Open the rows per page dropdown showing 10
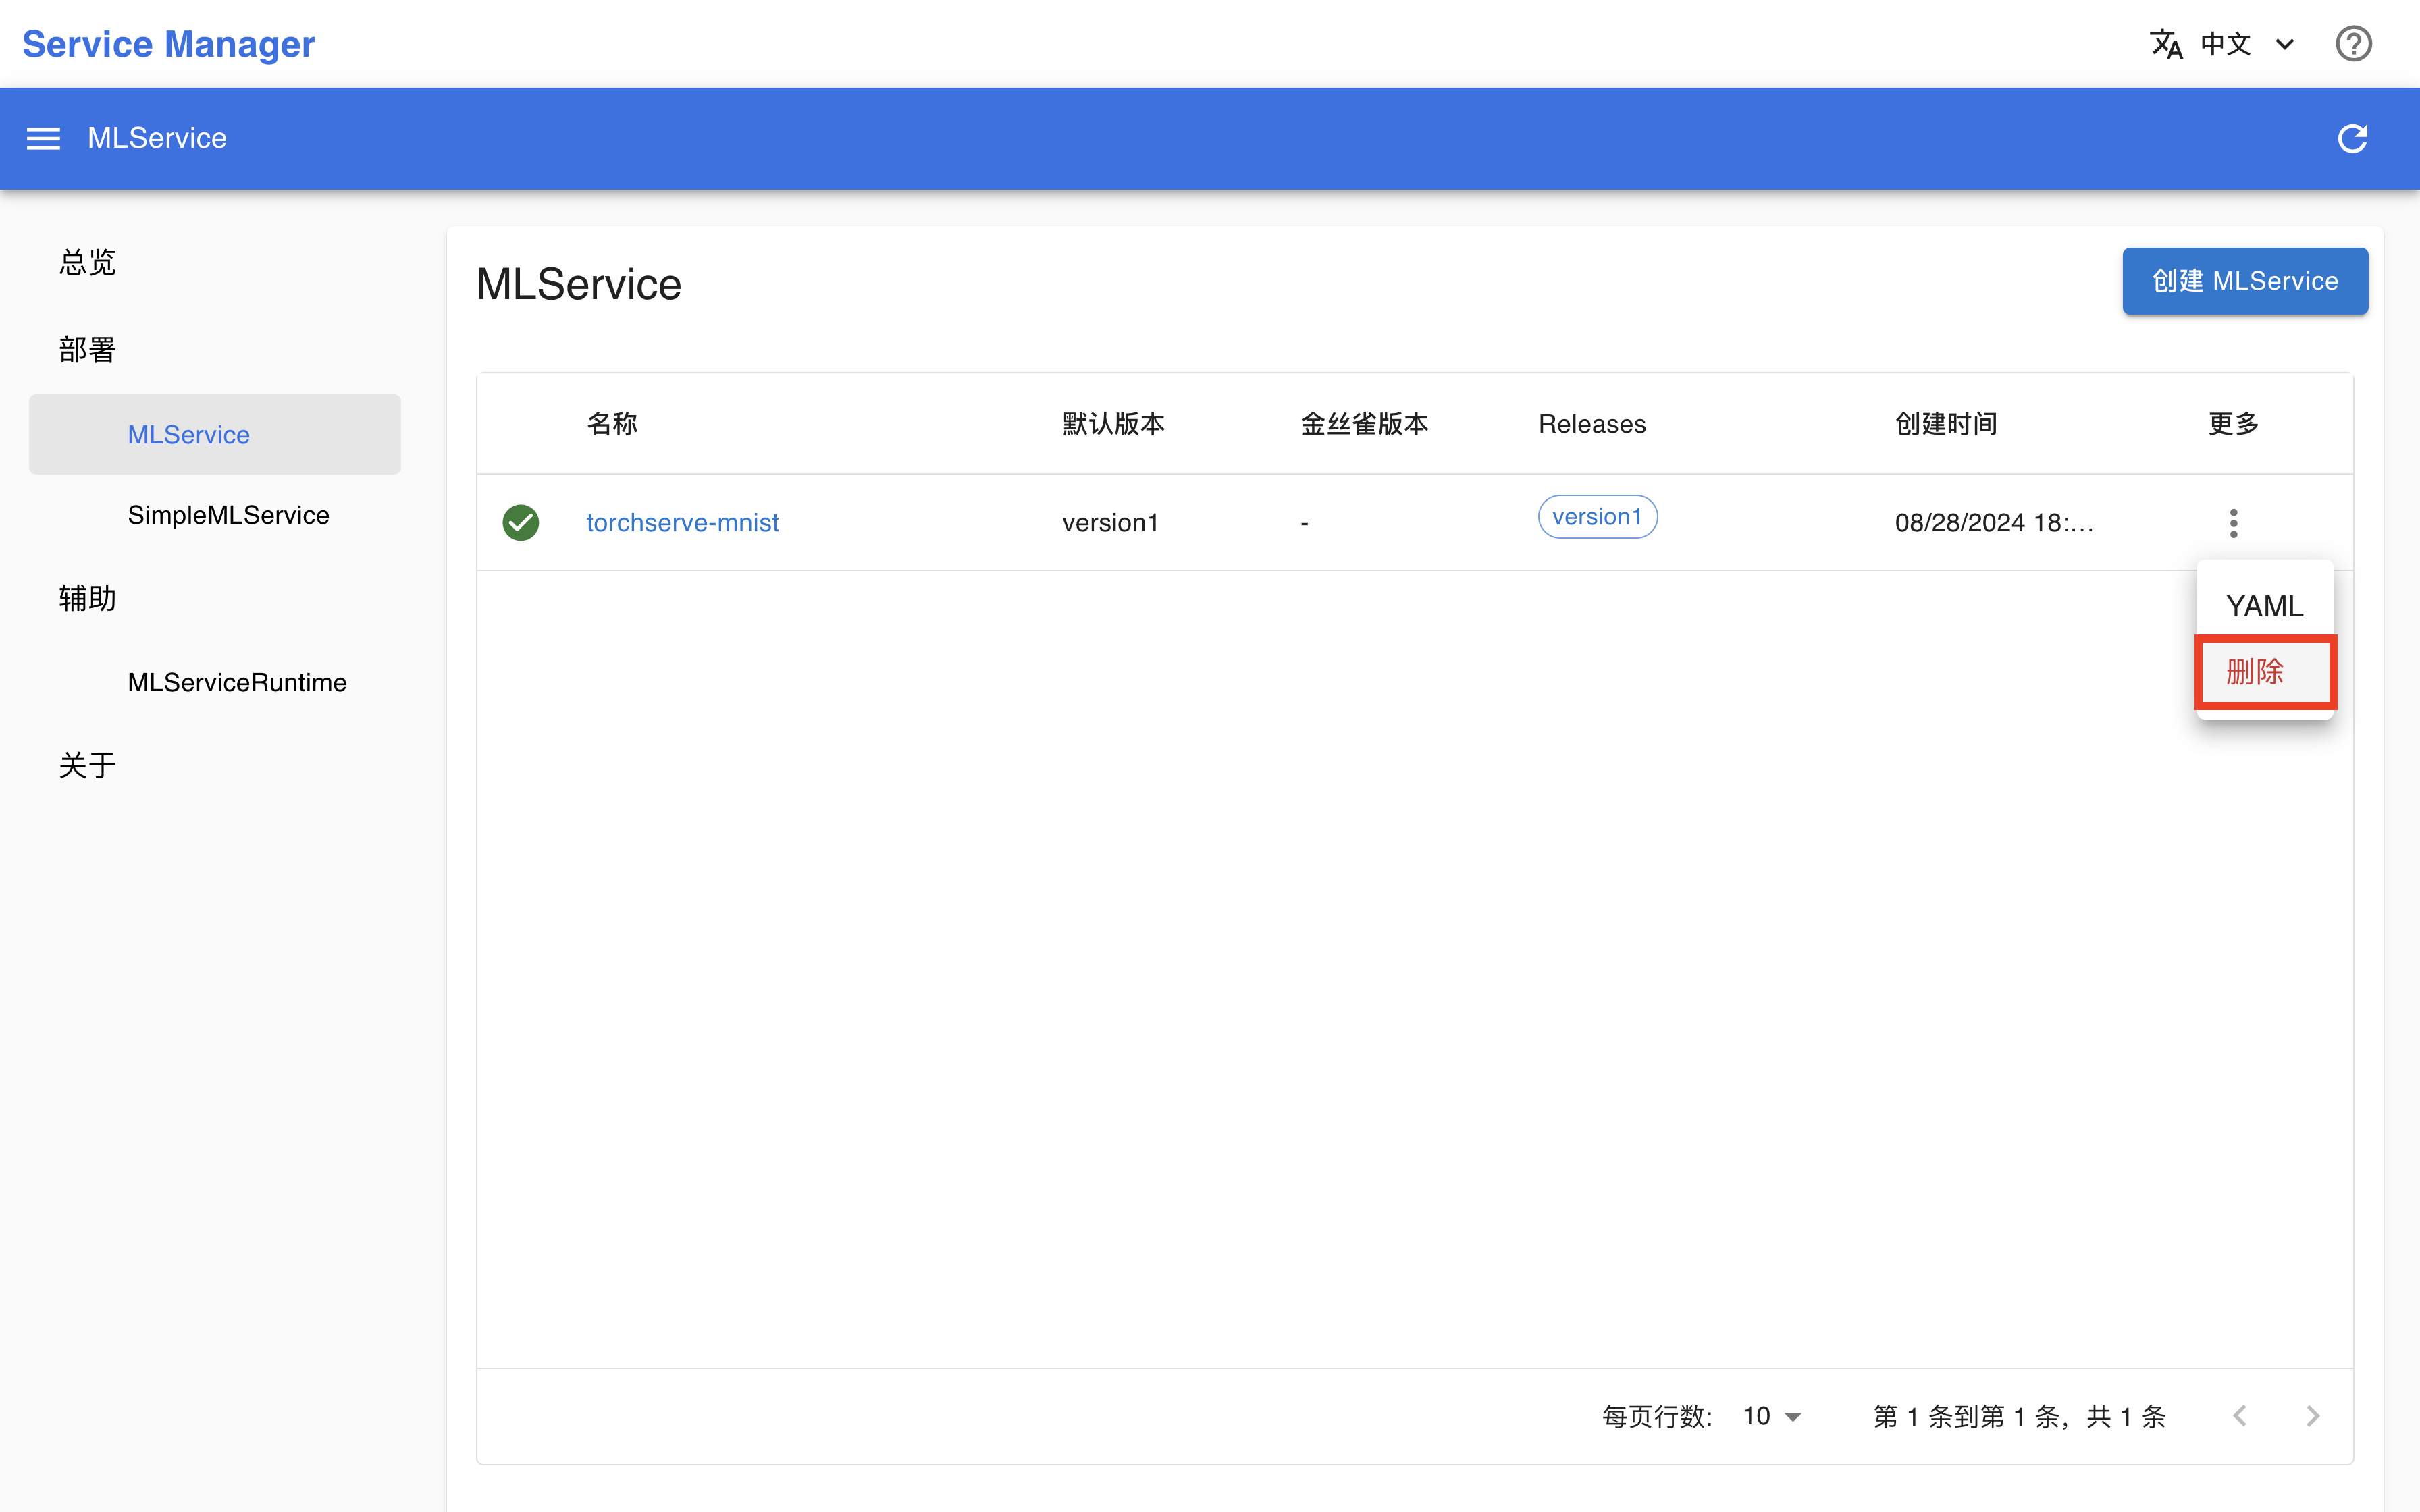 (x=1771, y=1415)
